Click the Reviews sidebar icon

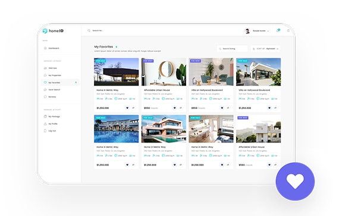click(x=45, y=97)
